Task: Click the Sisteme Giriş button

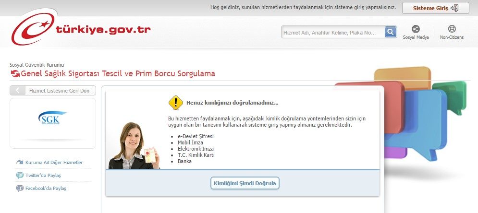Action: point(435,8)
